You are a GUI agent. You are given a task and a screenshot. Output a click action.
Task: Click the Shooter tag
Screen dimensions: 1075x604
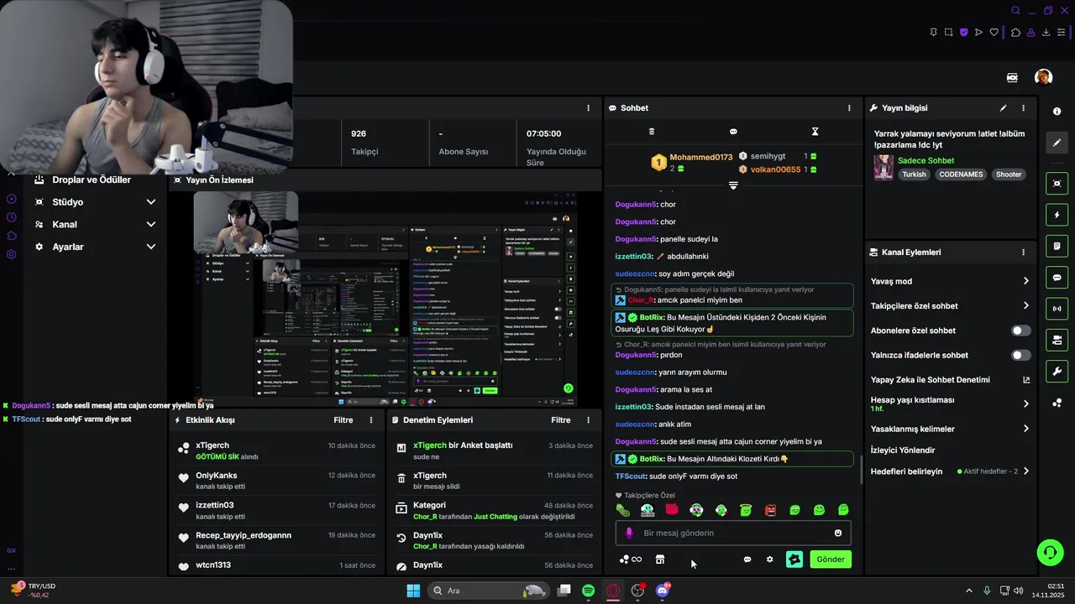[x=1009, y=174]
